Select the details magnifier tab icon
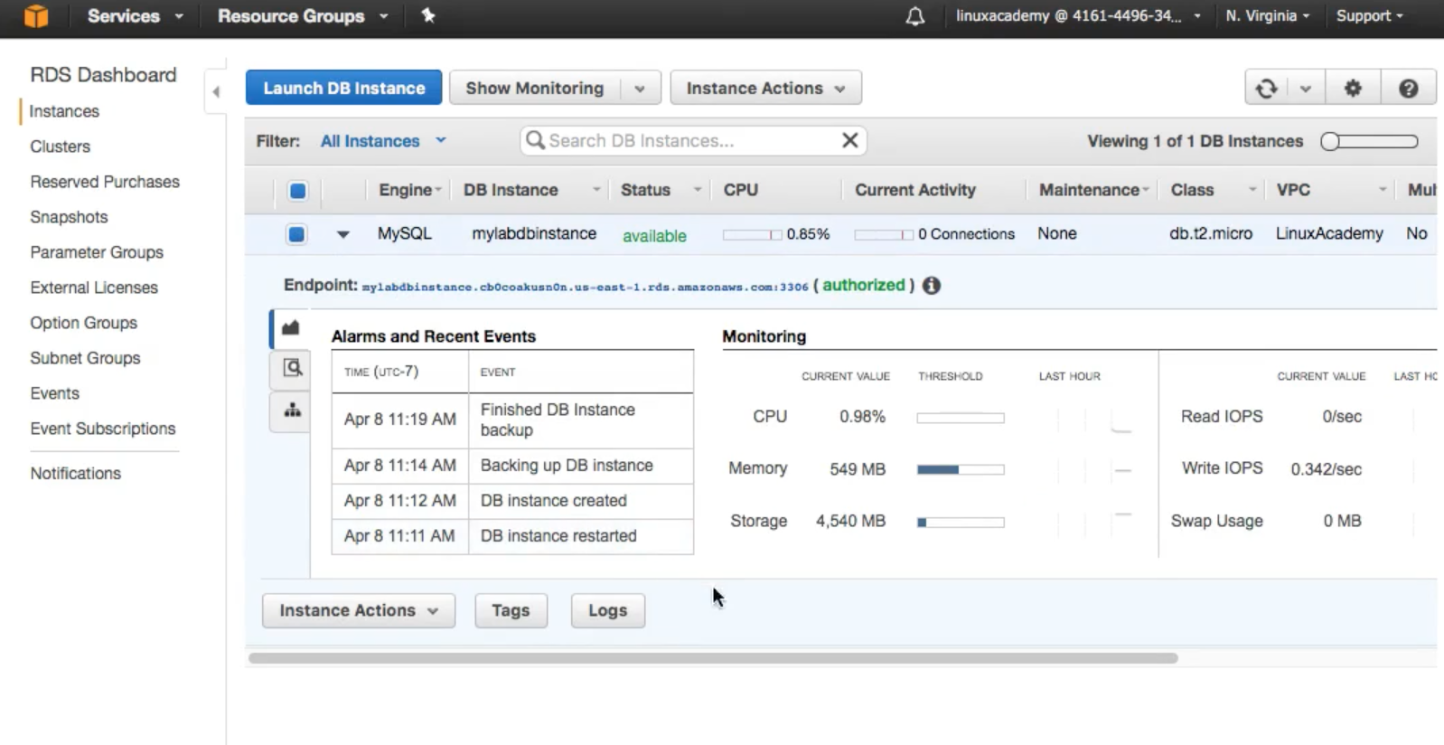Screen dimensions: 1444x745 [x=292, y=368]
